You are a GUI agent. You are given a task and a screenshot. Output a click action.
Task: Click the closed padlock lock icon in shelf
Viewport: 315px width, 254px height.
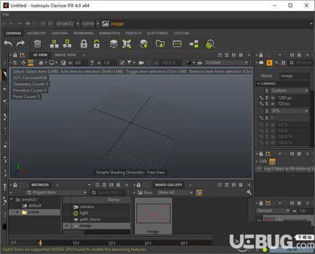(x=84, y=44)
